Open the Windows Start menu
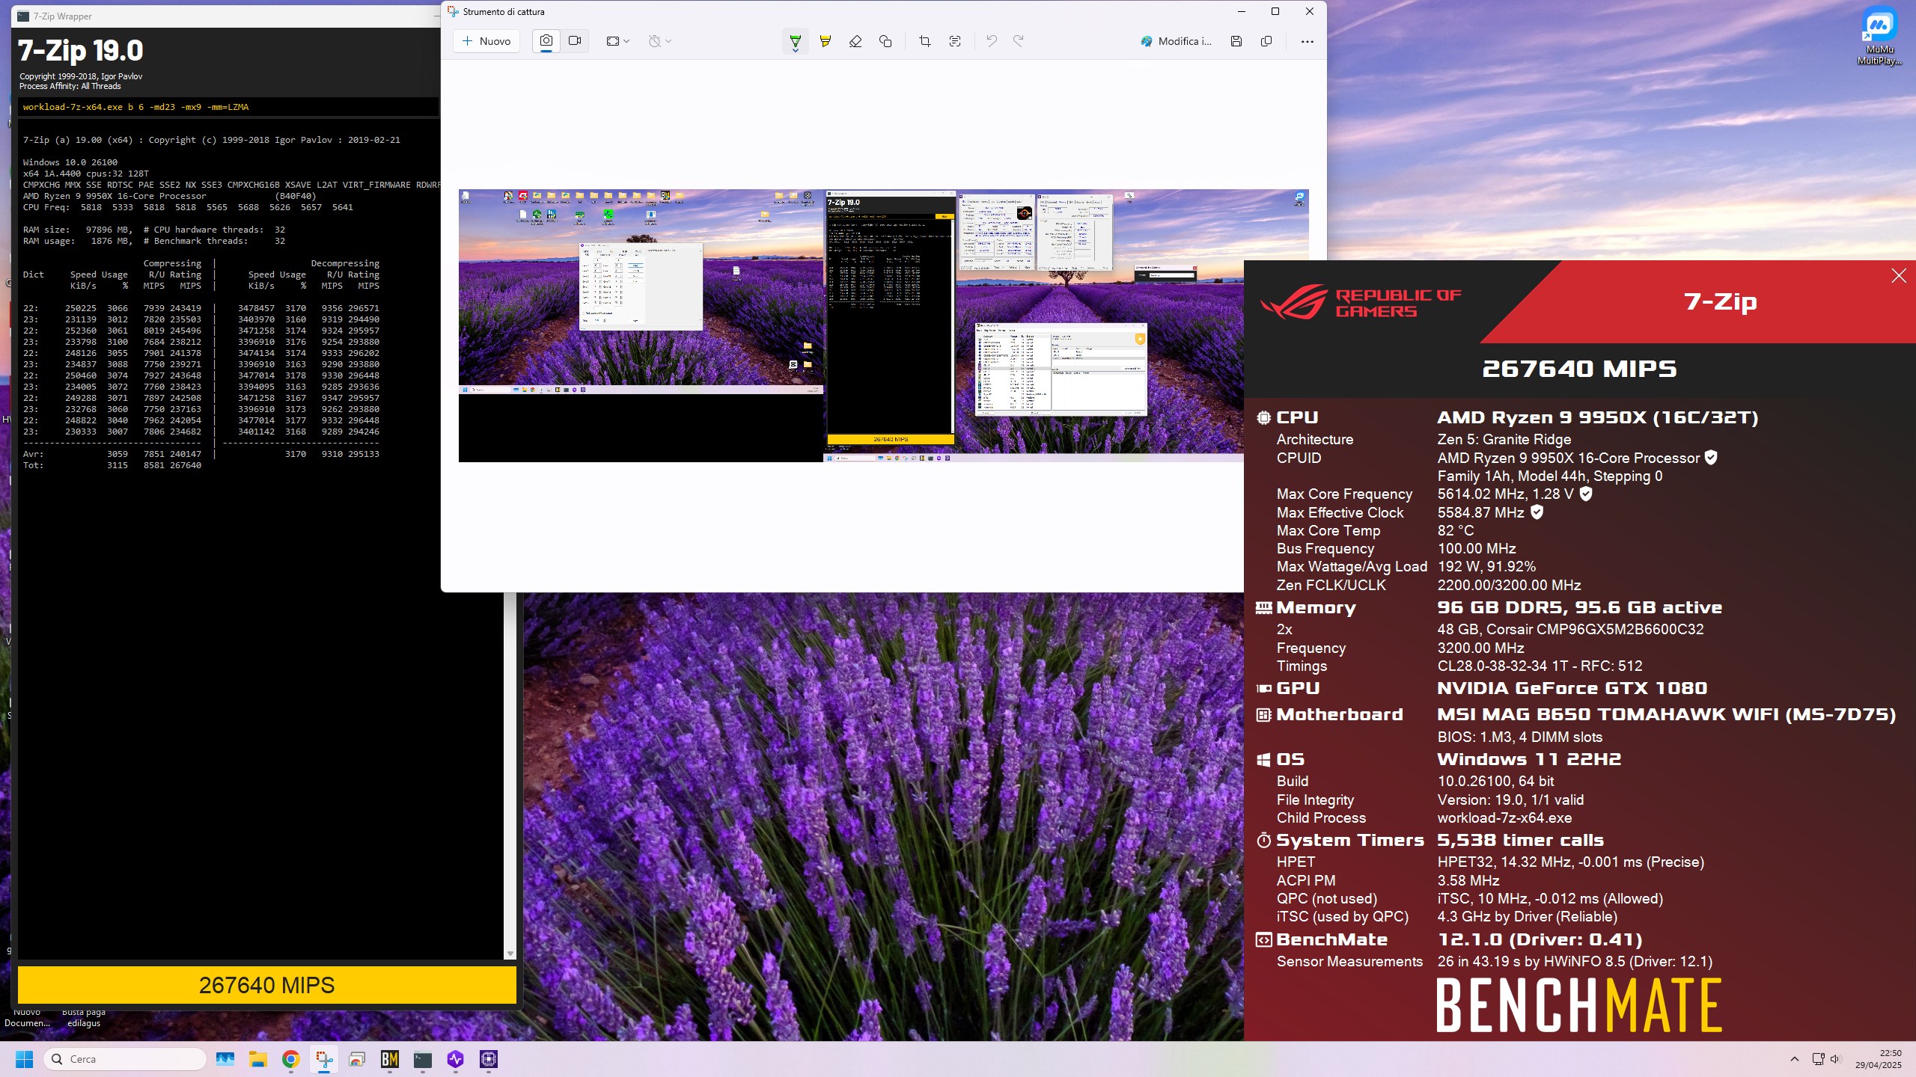 24,1059
